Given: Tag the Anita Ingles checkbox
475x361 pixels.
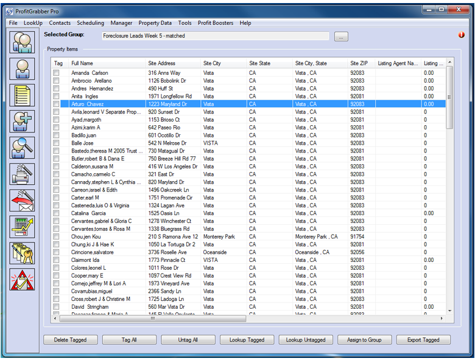Looking at the screenshot, I should [x=56, y=96].
